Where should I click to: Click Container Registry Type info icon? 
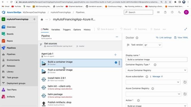(155, 65)
